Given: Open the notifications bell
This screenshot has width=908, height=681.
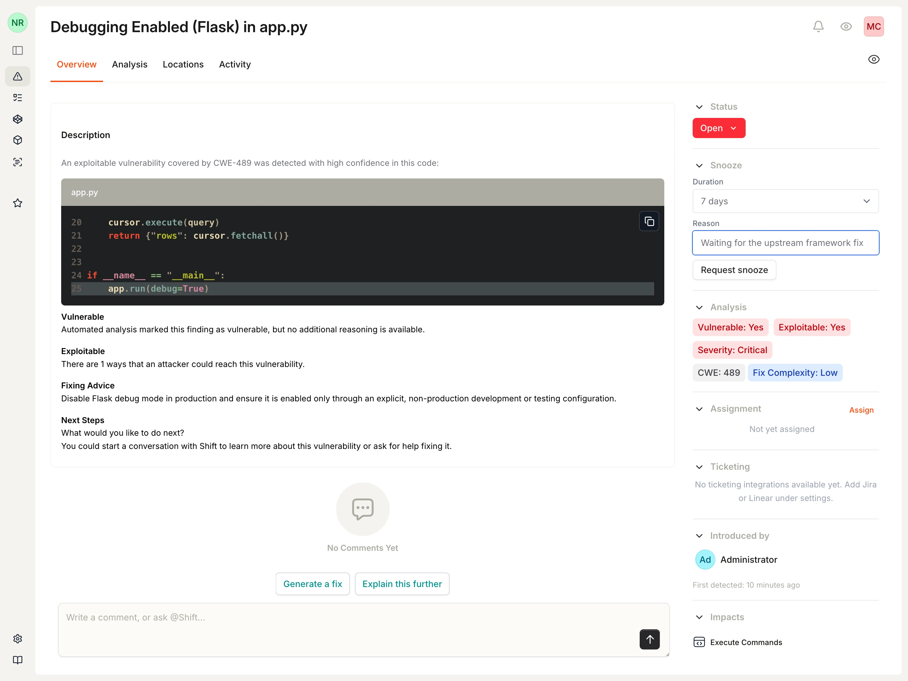Looking at the screenshot, I should (x=818, y=27).
